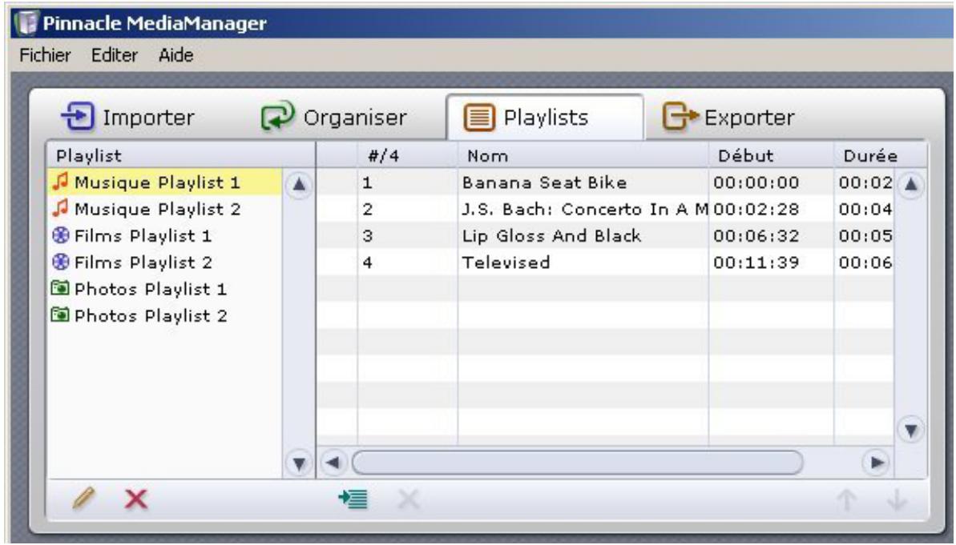Click the Début column header
956x545 pixels.
[x=771, y=156]
